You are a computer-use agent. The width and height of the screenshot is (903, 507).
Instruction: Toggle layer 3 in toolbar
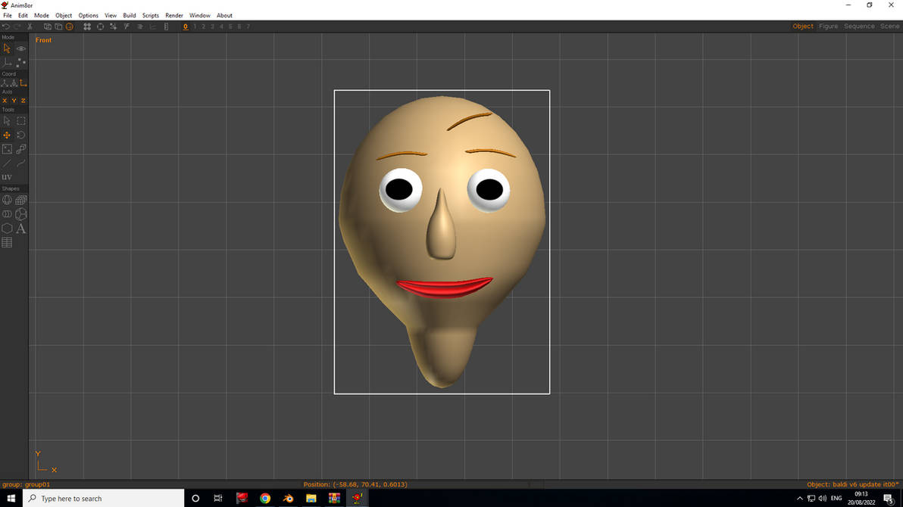pos(213,26)
